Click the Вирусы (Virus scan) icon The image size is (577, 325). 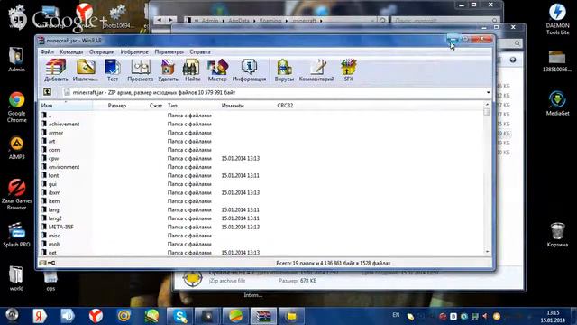click(284, 70)
